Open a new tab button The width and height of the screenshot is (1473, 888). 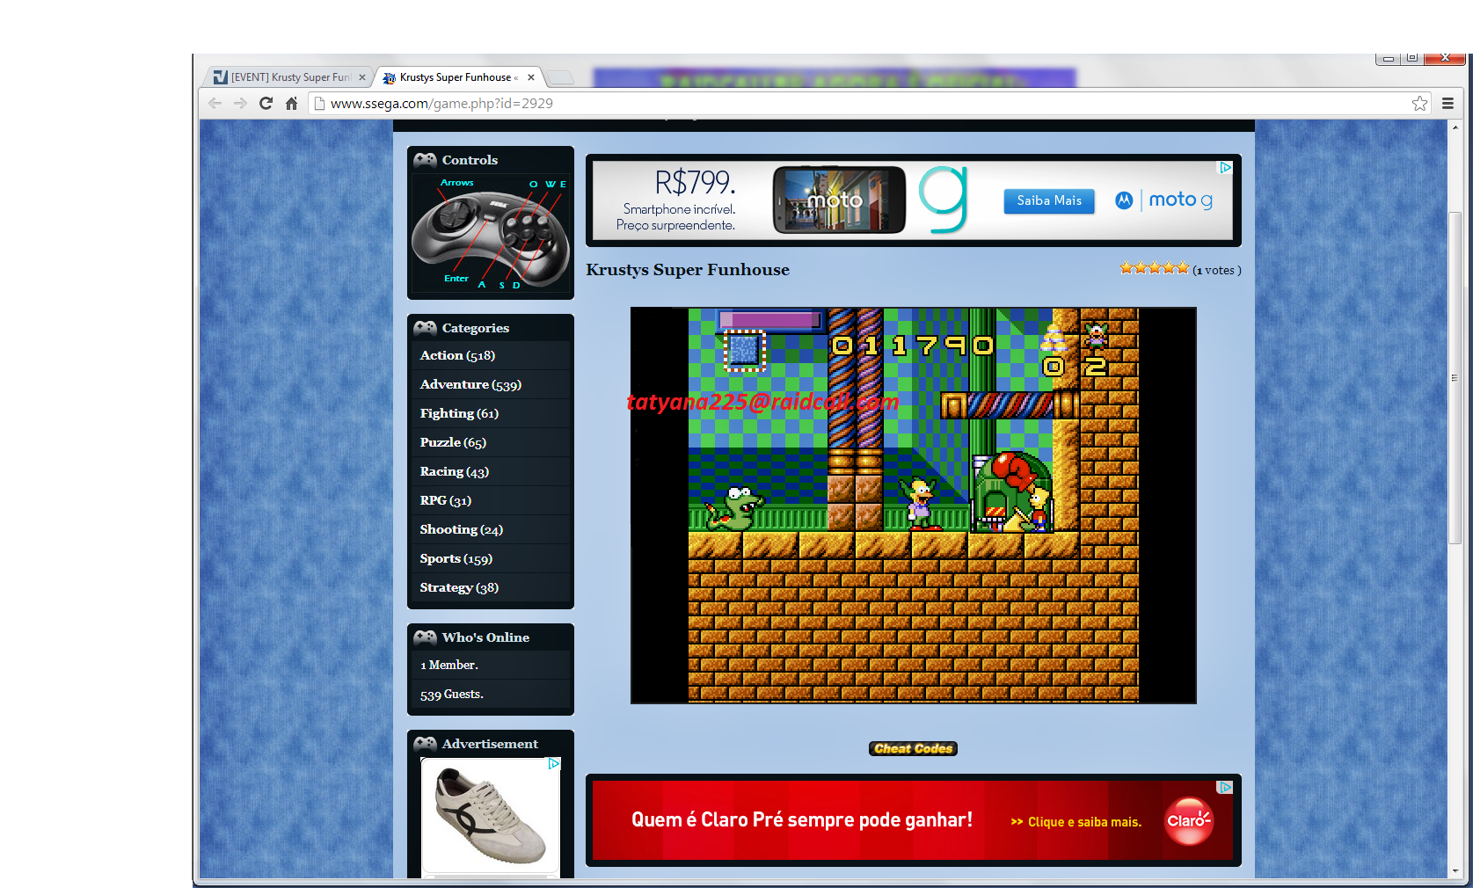(x=560, y=77)
